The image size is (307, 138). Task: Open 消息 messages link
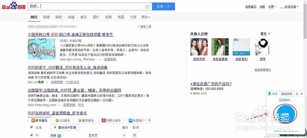[262, 7]
